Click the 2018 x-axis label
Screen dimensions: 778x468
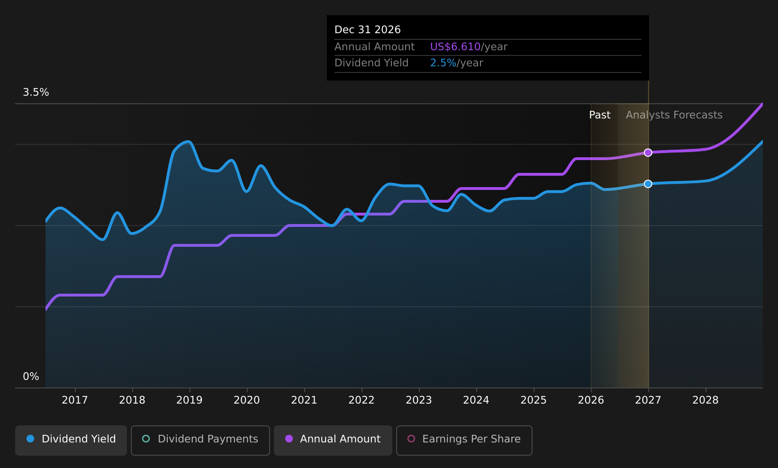[x=132, y=400]
